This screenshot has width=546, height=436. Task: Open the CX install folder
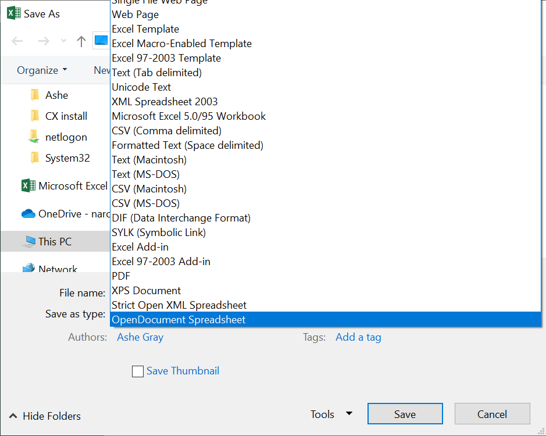tap(59, 116)
